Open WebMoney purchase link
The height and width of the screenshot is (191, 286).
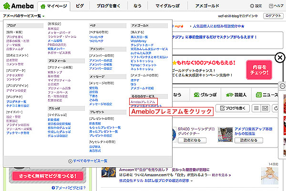[x=138, y=41]
